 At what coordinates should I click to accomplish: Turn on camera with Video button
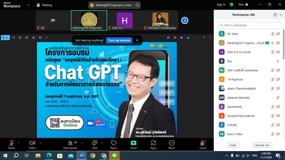[32, 144]
